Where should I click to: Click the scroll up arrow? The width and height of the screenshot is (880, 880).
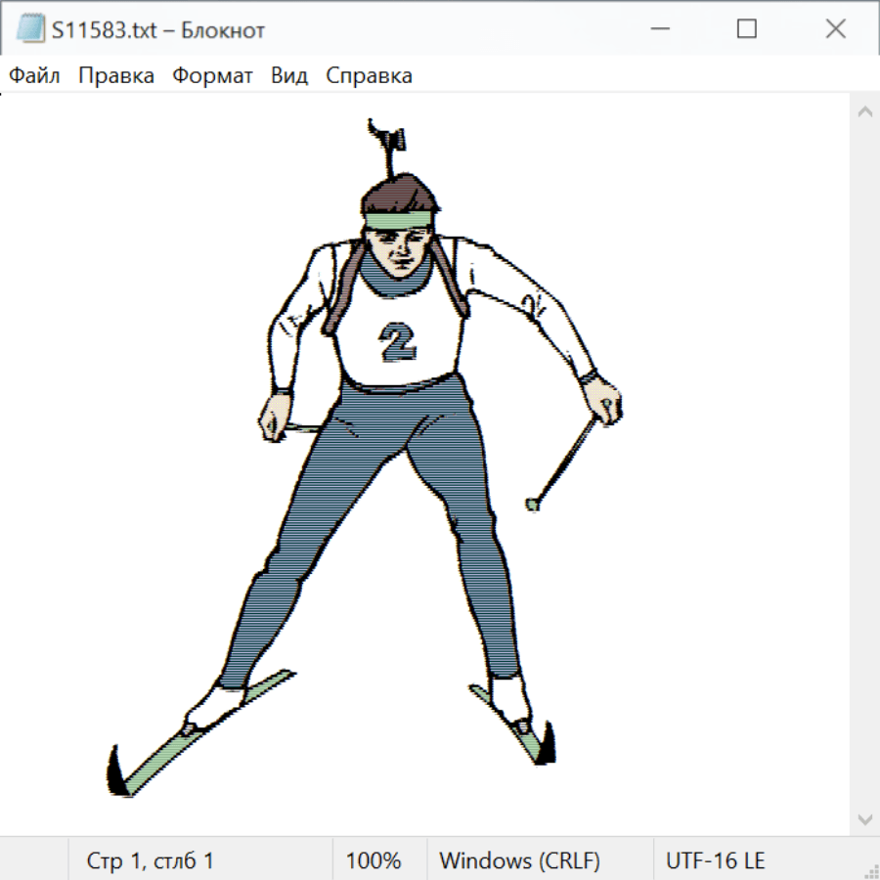[864, 112]
